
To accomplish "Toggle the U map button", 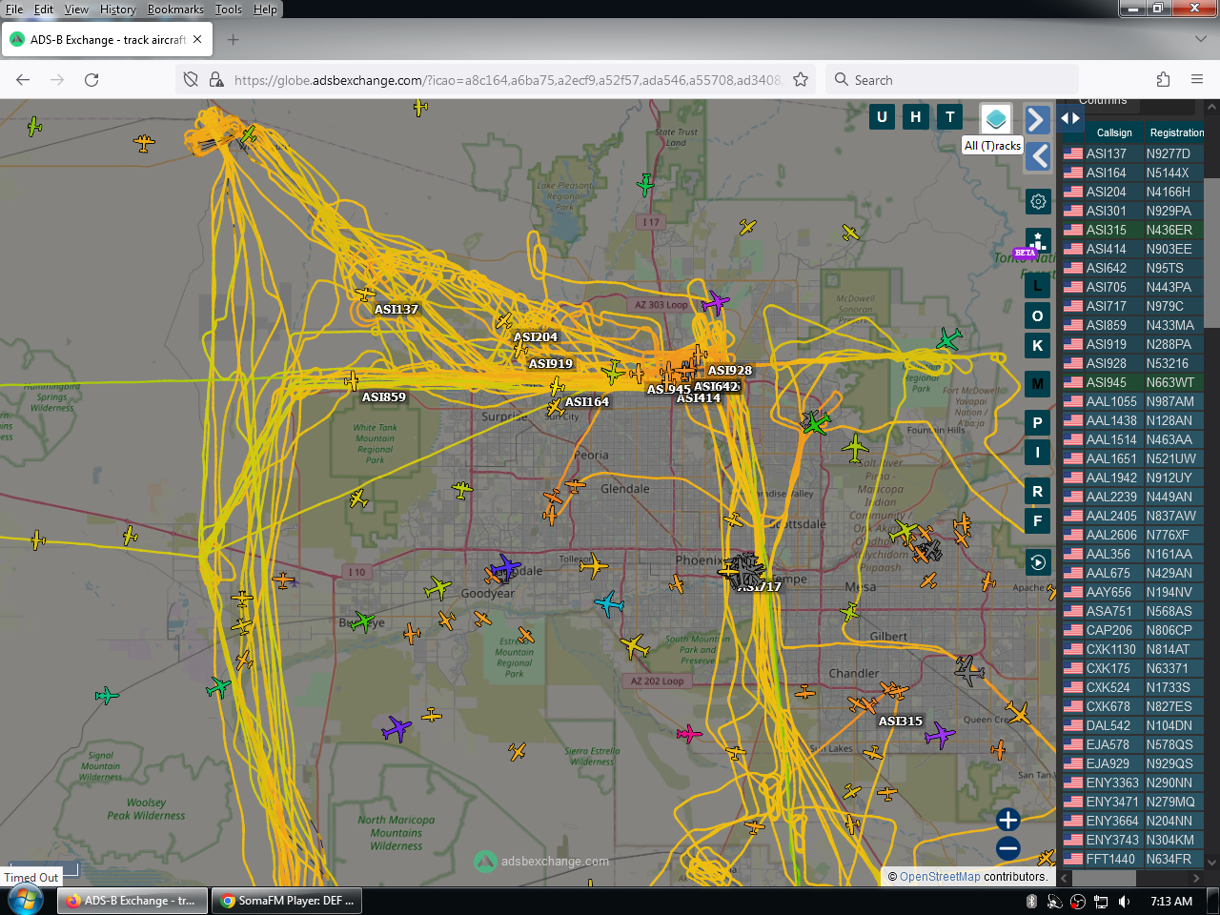I will pyautogui.click(x=882, y=117).
